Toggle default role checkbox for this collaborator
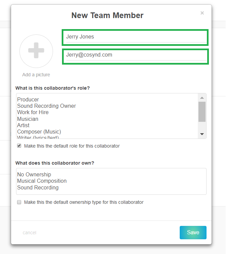This screenshot has width=230, height=254. (19, 146)
